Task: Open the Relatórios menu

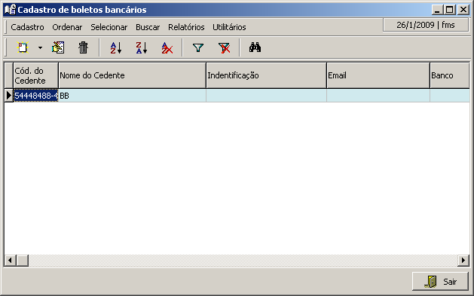Action: (186, 27)
